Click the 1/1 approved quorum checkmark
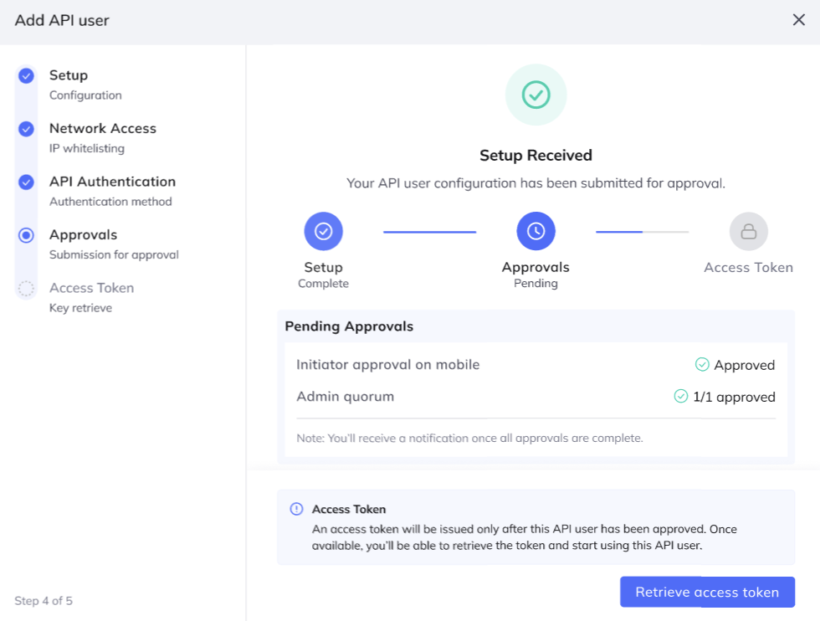The image size is (820, 621). (681, 397)
